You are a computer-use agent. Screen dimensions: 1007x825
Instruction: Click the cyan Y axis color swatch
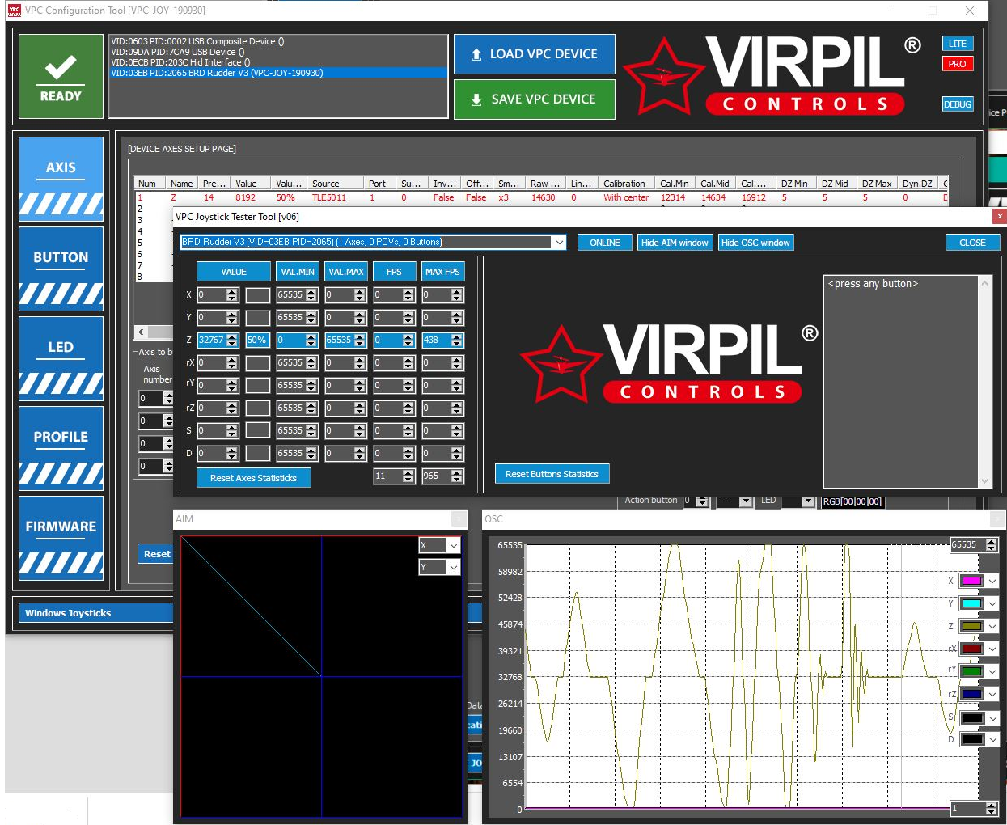971,603
